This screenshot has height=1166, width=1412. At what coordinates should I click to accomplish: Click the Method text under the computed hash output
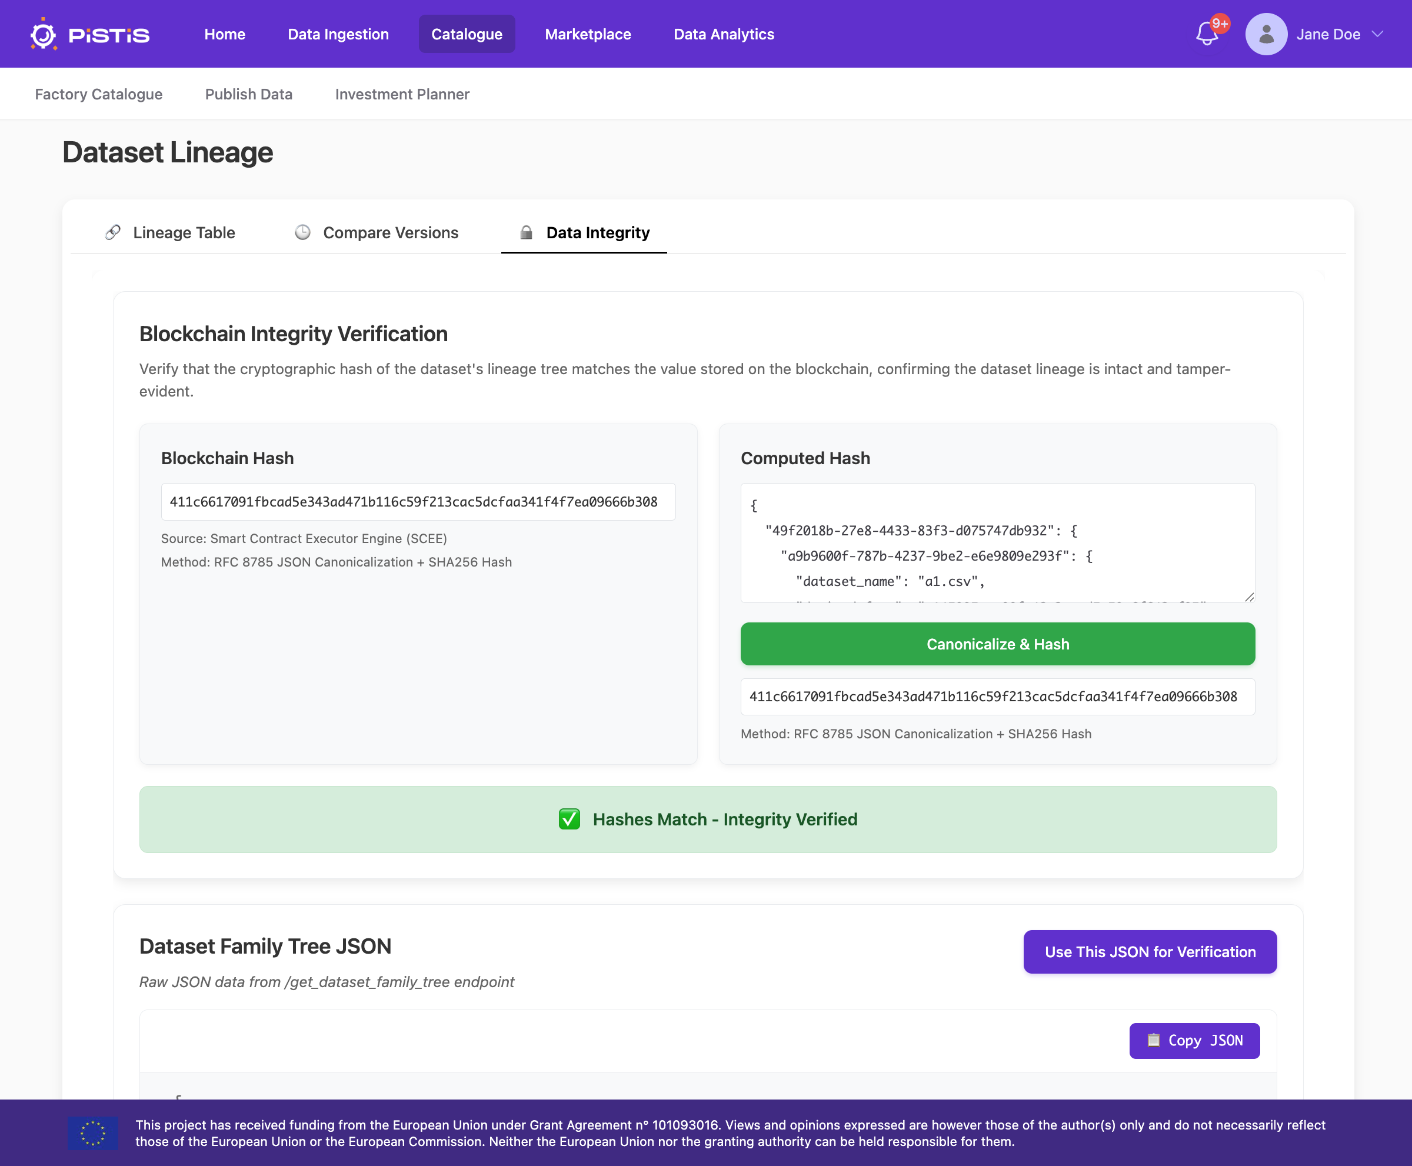pyautogui.click(x=916, y=734)
